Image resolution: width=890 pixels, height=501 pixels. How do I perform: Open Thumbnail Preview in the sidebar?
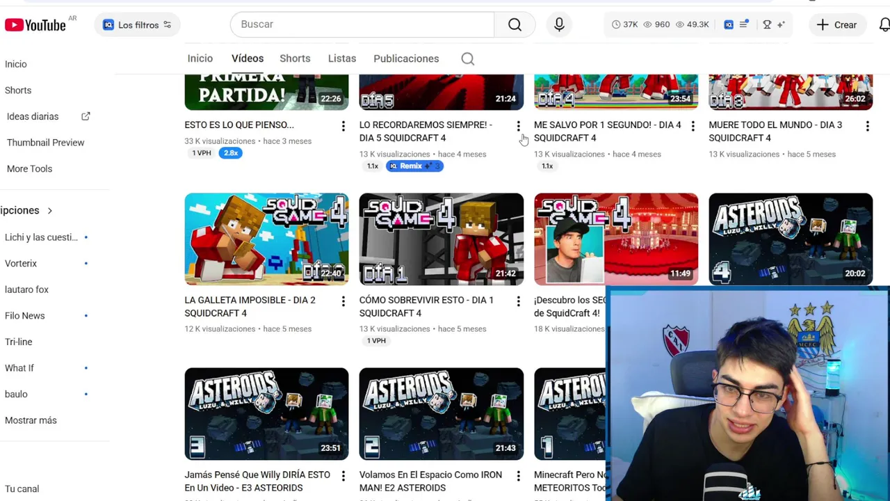click(45, 143)
